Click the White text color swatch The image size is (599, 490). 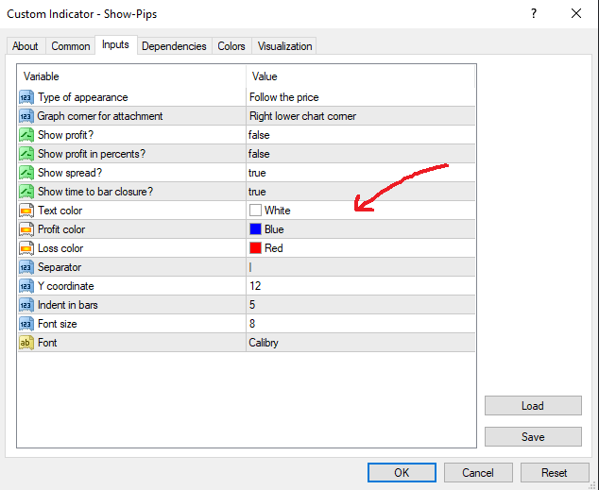(x=255, y=211)
